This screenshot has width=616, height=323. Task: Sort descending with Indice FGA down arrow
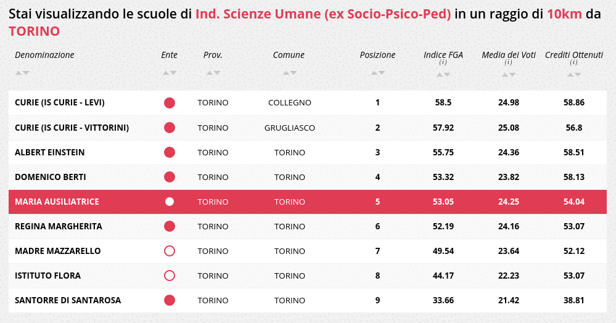447,75
